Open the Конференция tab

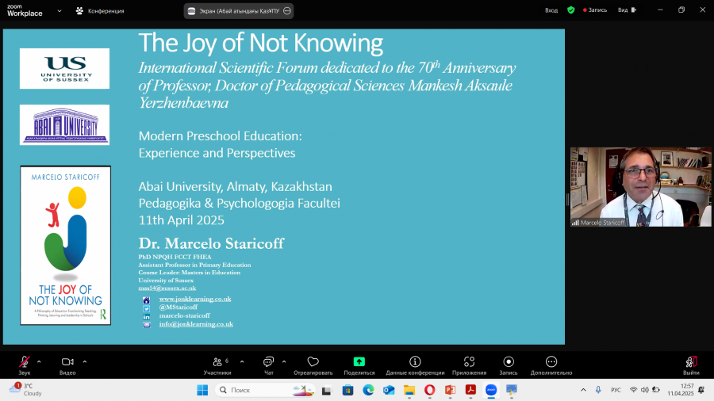point(100,11)
